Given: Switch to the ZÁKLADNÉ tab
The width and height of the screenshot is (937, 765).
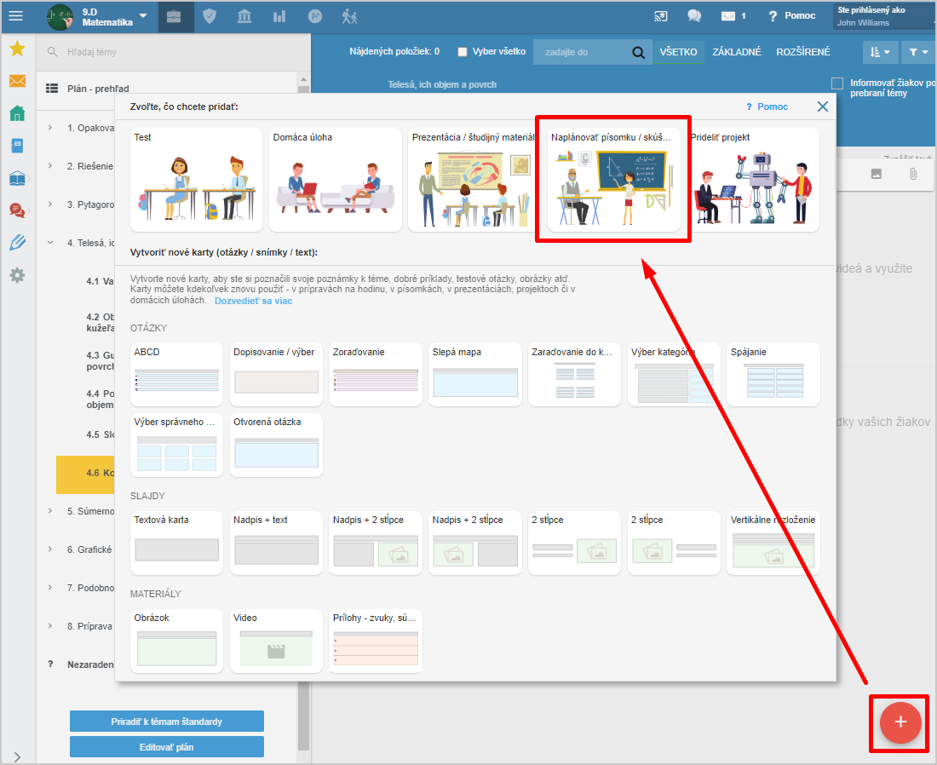Looking at the screenshot, I should [x=736, y=53].
